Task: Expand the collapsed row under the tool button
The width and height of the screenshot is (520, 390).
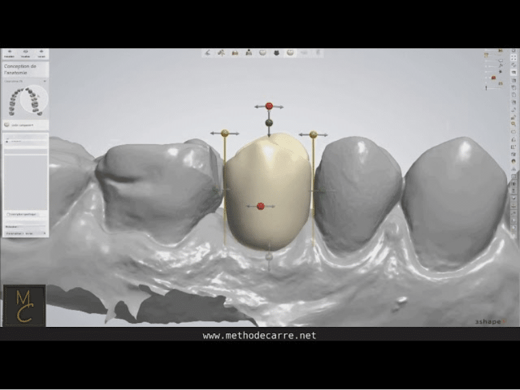Action: coord(25,141)
